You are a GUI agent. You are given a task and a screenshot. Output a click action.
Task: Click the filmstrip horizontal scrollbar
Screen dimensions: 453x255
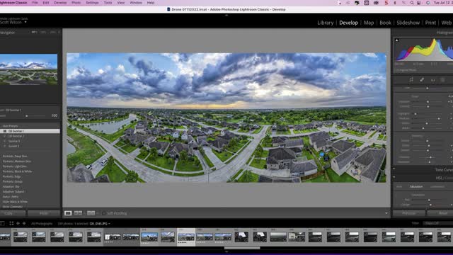242,248
